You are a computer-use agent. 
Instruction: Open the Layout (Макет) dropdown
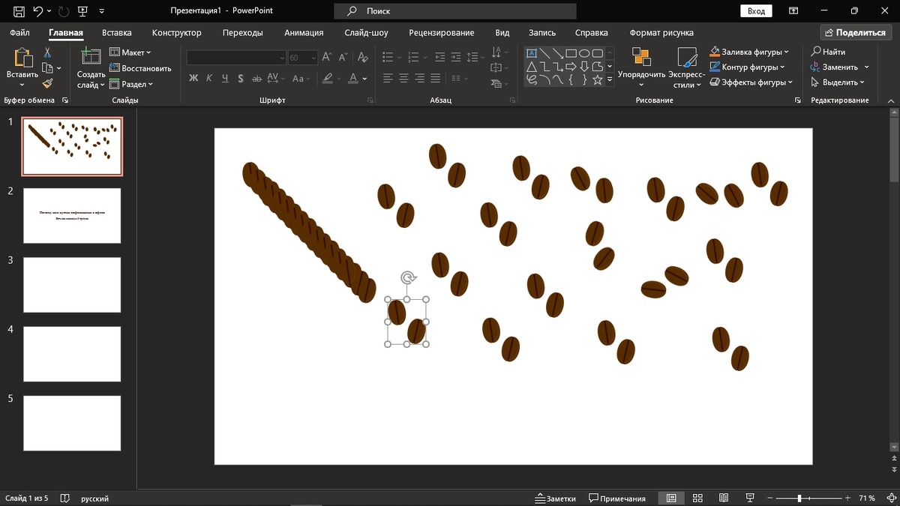130,52
